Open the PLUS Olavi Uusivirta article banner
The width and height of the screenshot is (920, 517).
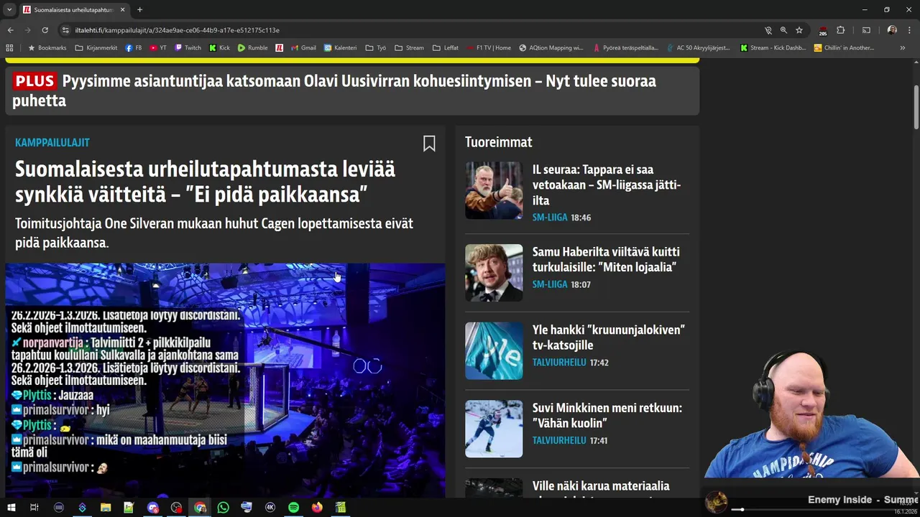pos(352,90)
